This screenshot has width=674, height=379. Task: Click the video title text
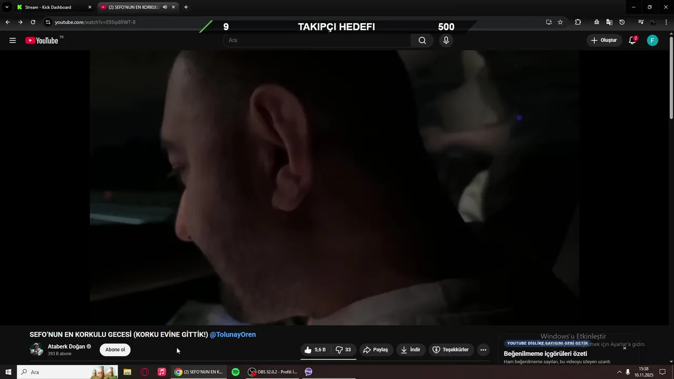click(x=119, y=334)
